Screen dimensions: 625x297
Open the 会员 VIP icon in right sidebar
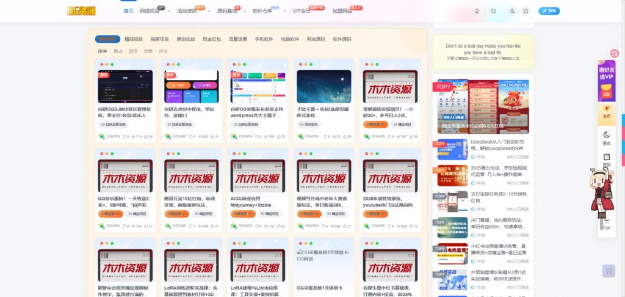[x=607, y=111]
